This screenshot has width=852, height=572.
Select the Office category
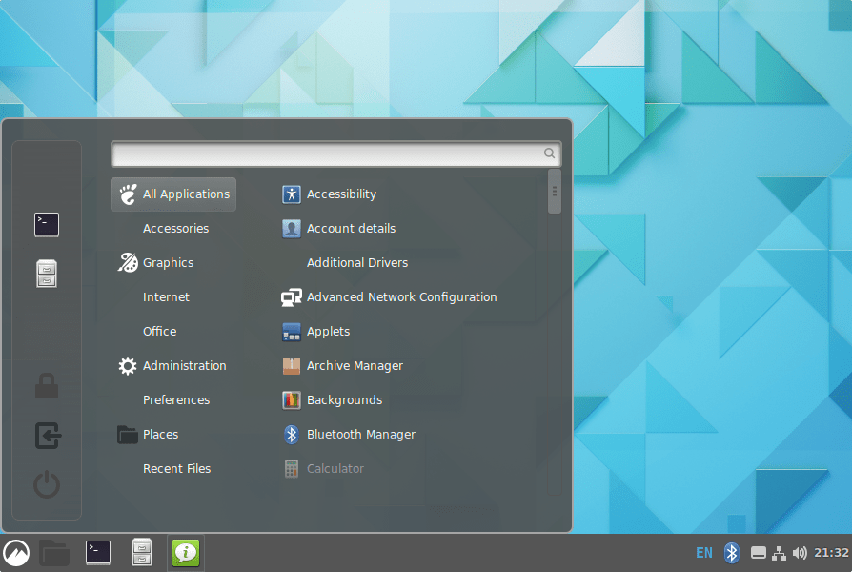tap(159, 331)
